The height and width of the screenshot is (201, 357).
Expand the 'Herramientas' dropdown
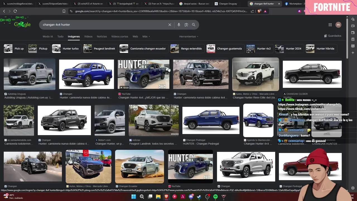tap(189, 37)
